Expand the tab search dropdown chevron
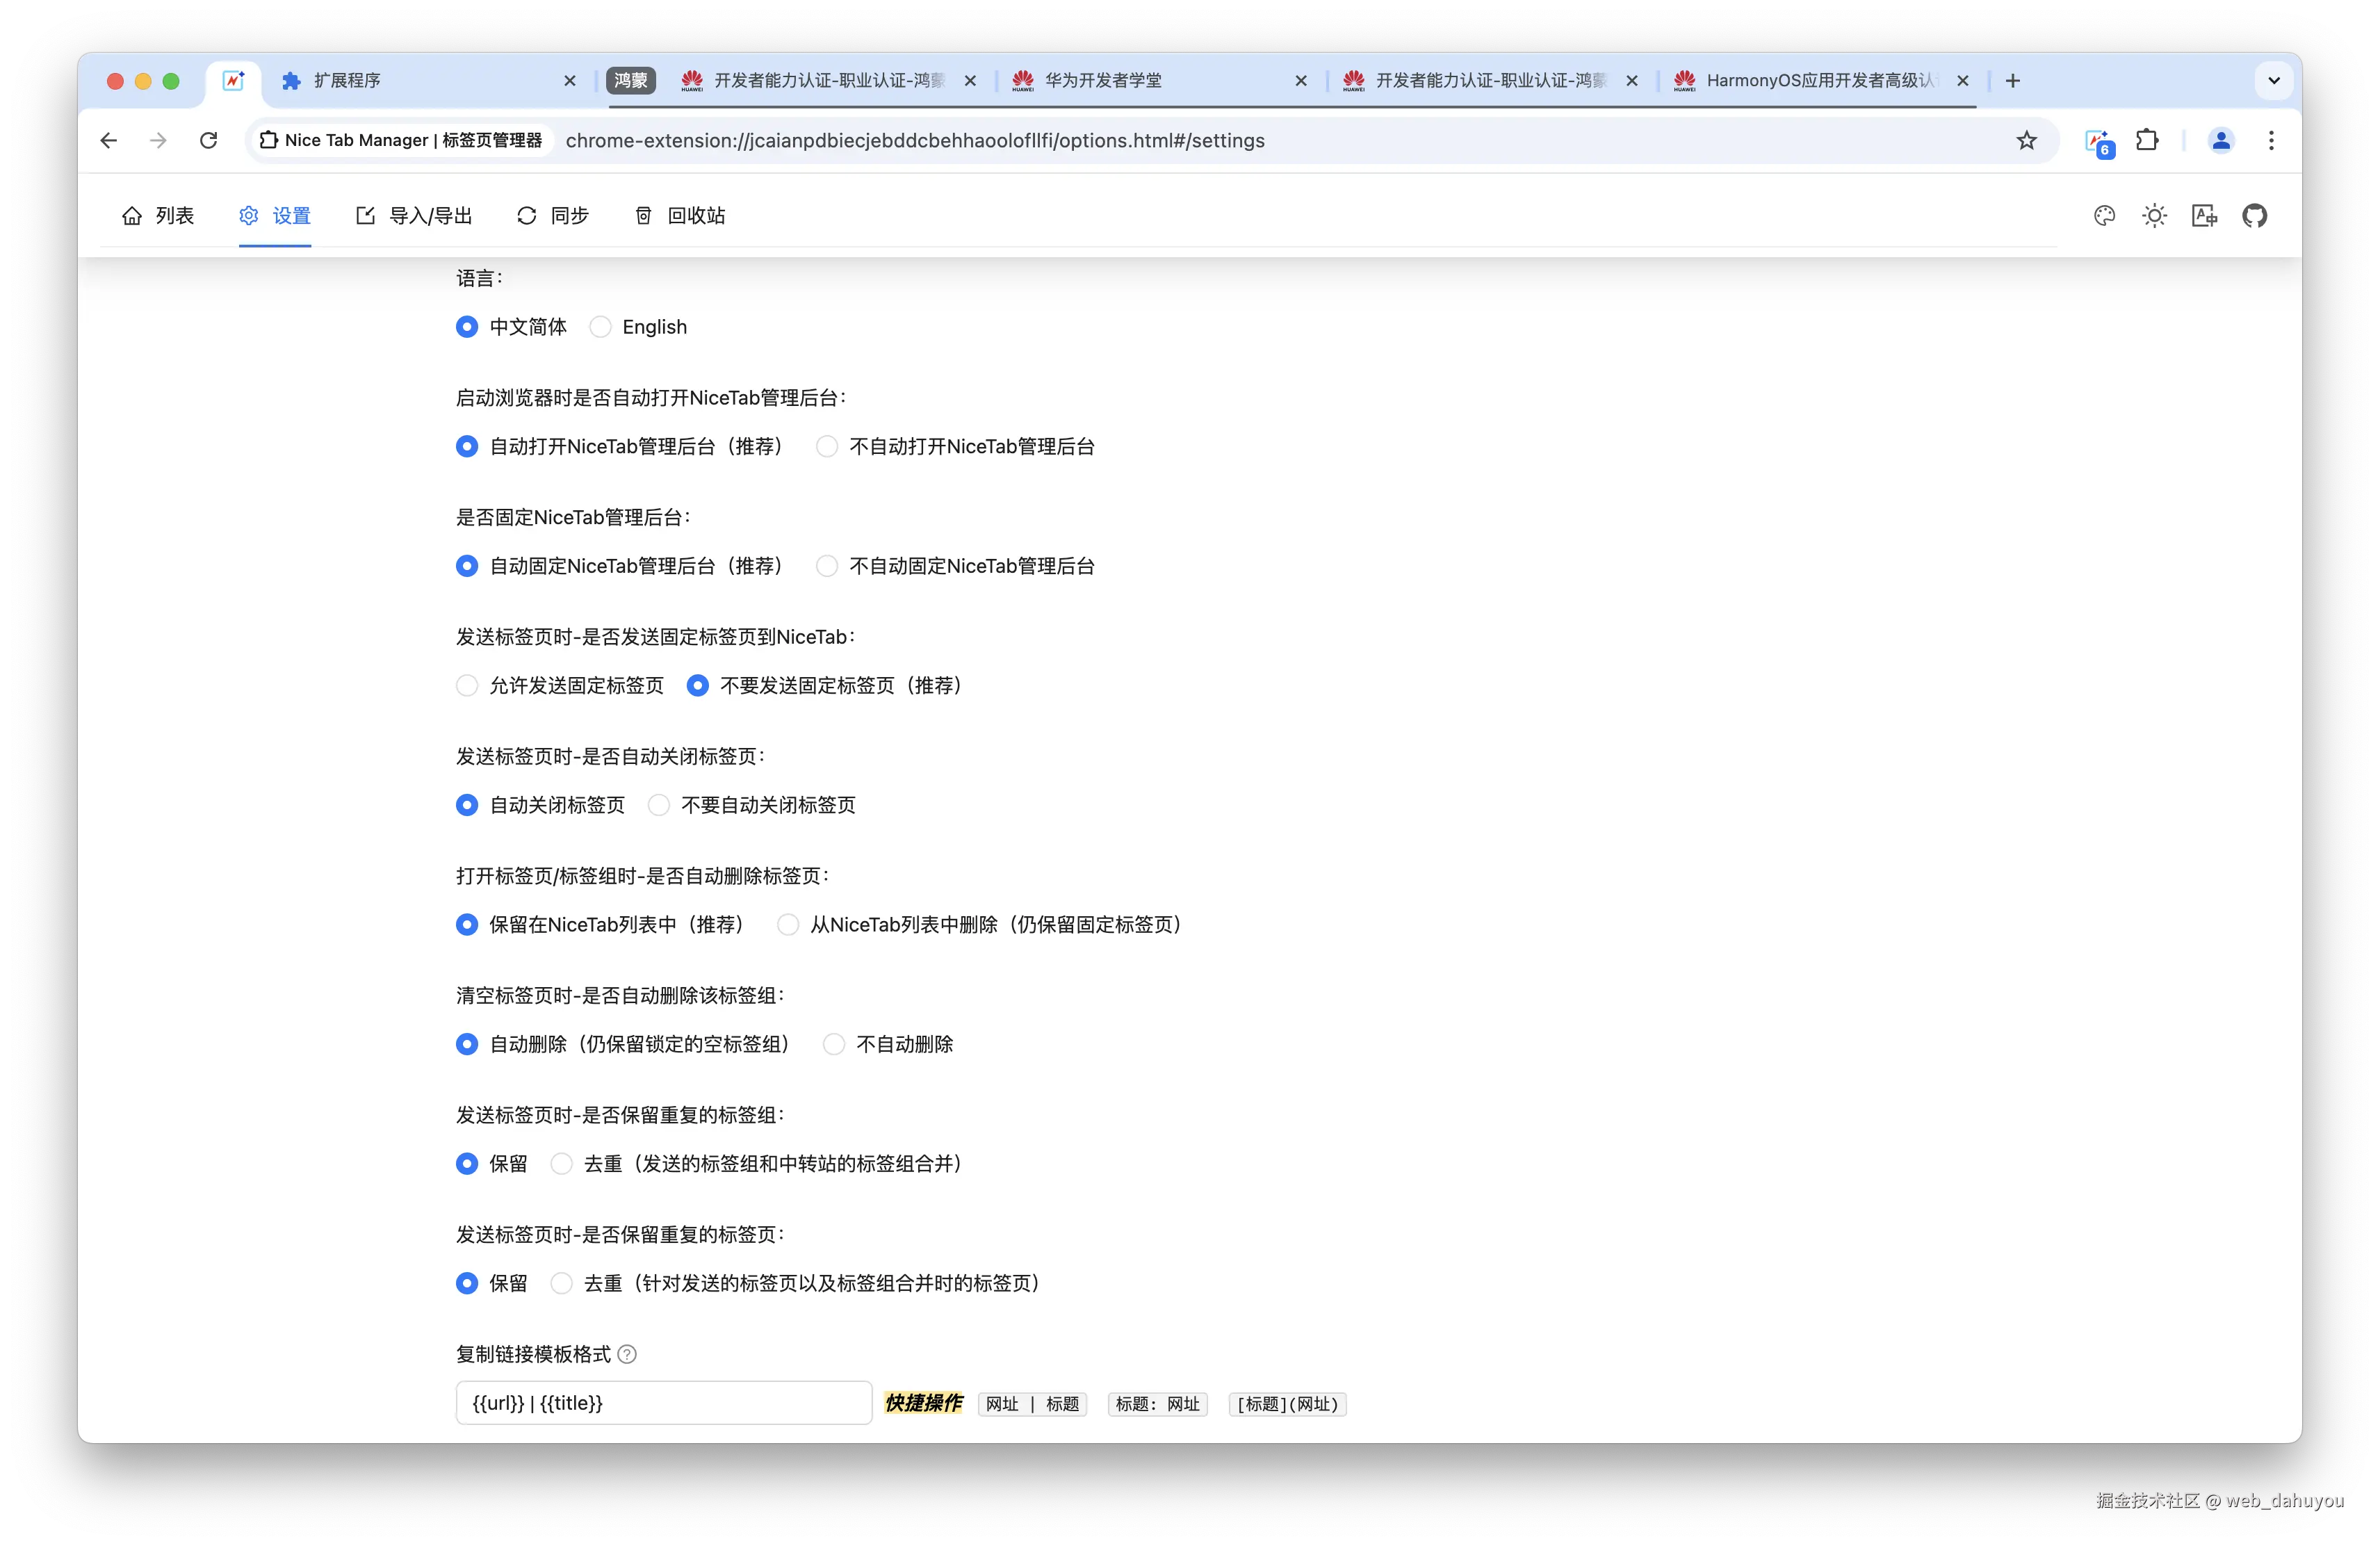 point(2273,81)
